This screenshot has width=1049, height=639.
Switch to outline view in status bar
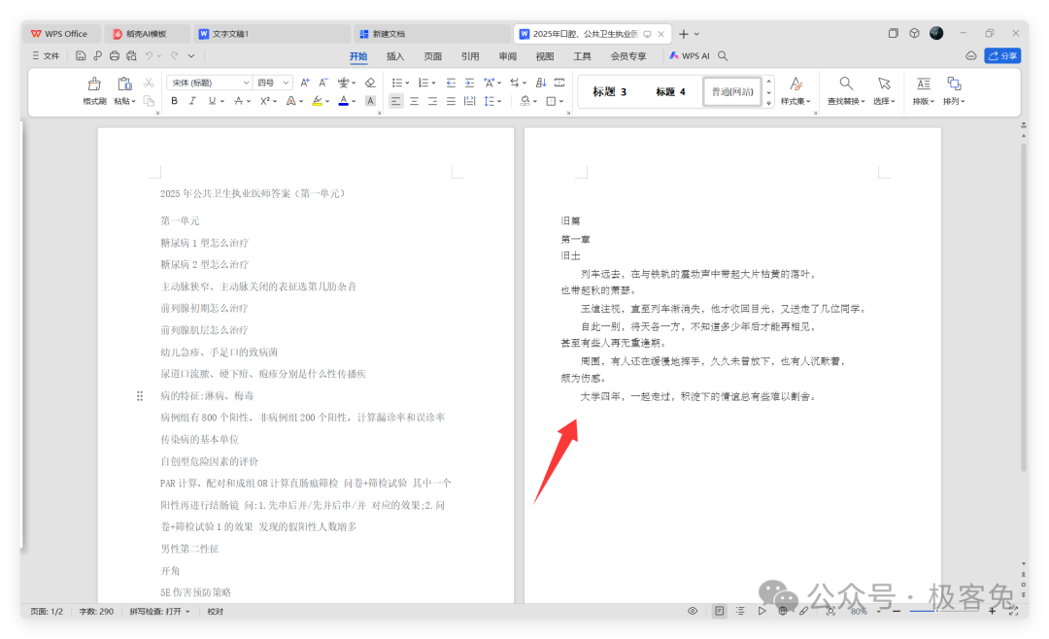pos(740,611)
